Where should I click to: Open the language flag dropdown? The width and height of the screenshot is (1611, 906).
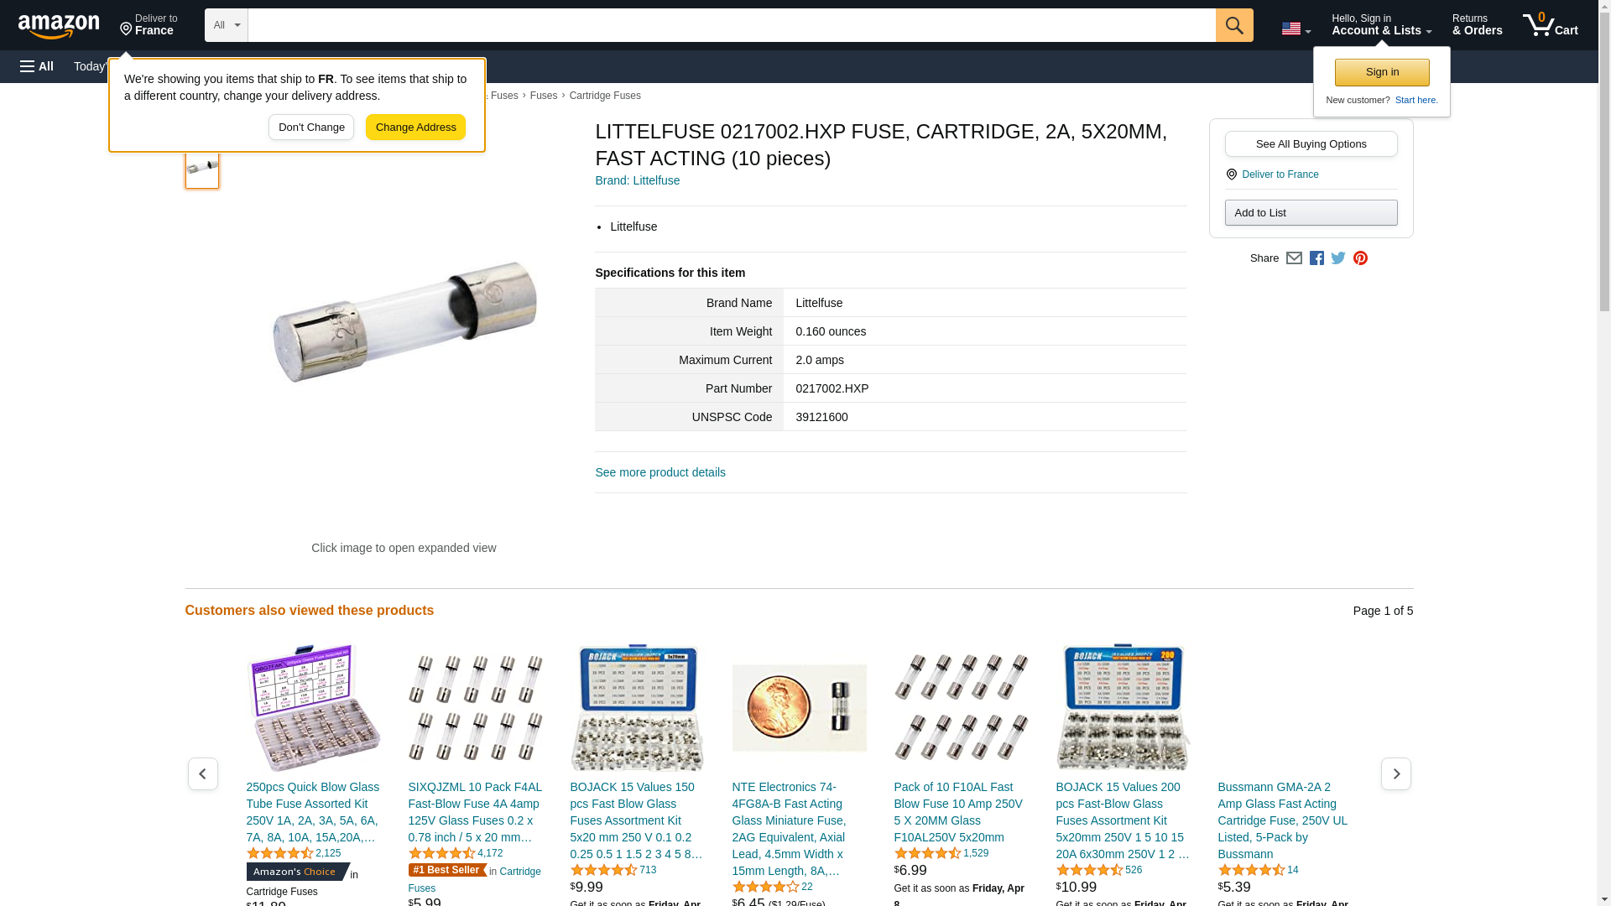coord(1296,29)
